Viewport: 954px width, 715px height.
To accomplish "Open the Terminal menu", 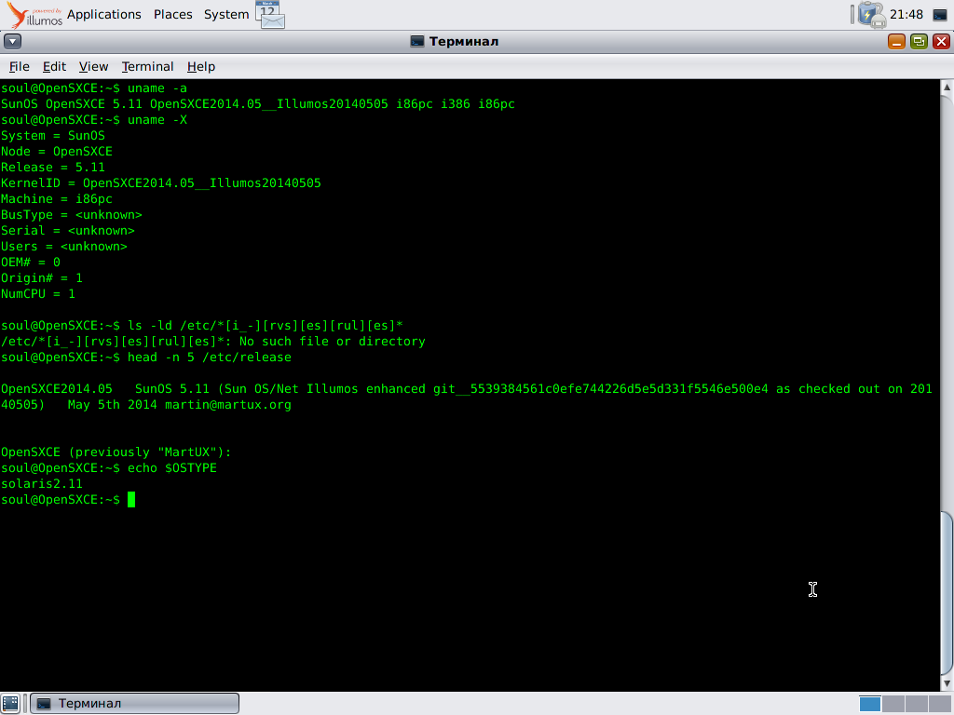I will 147,66.
